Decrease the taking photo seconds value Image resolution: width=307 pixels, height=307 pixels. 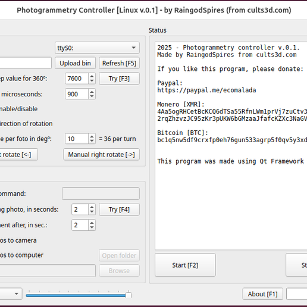pyautogui.click(x=92, y=212)
